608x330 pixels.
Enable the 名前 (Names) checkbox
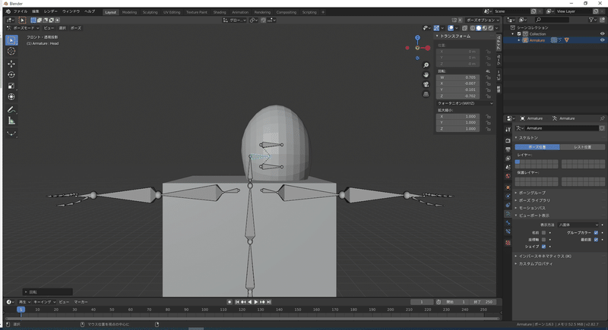pos(543,233)
